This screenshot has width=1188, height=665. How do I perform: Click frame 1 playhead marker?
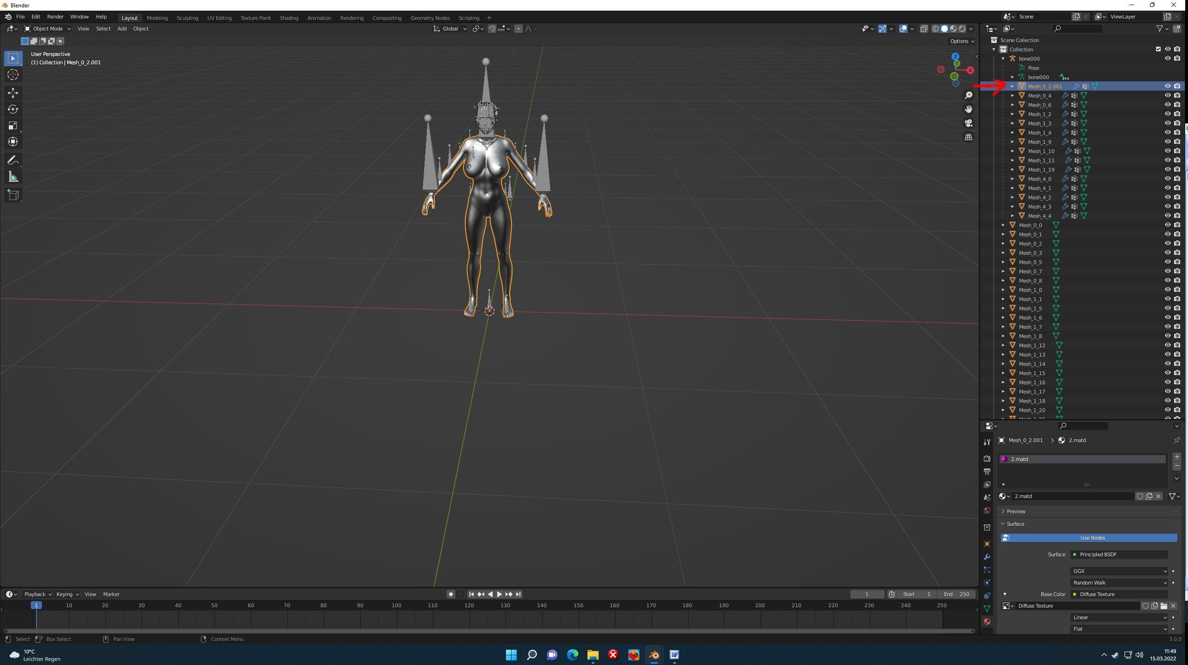click(36, 605)
